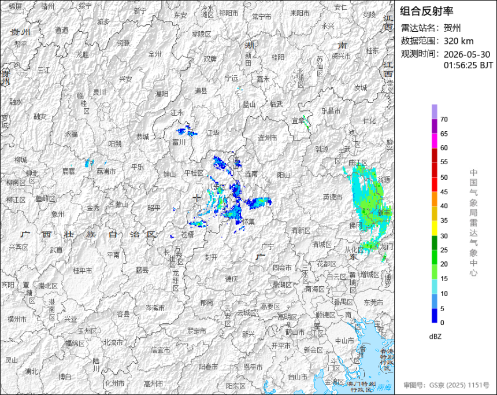Image resolution: width=497 pixels, height=395 pixels.
Task: Click the 信宜市 map label
Action: coord(161,350)
